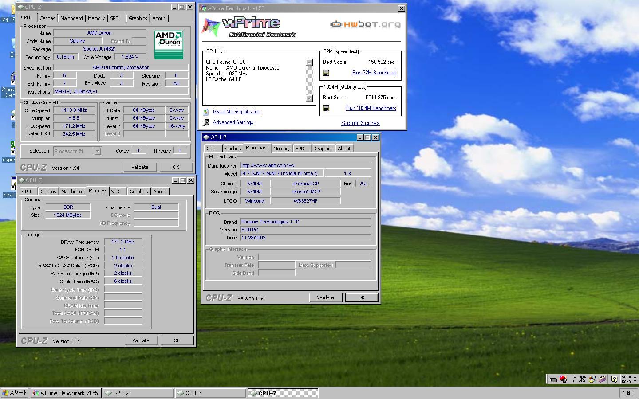This screenshot has height=399, width=639.
Task: Change the 'A' input mode in the language bar
Action: [x=575, y=379]
